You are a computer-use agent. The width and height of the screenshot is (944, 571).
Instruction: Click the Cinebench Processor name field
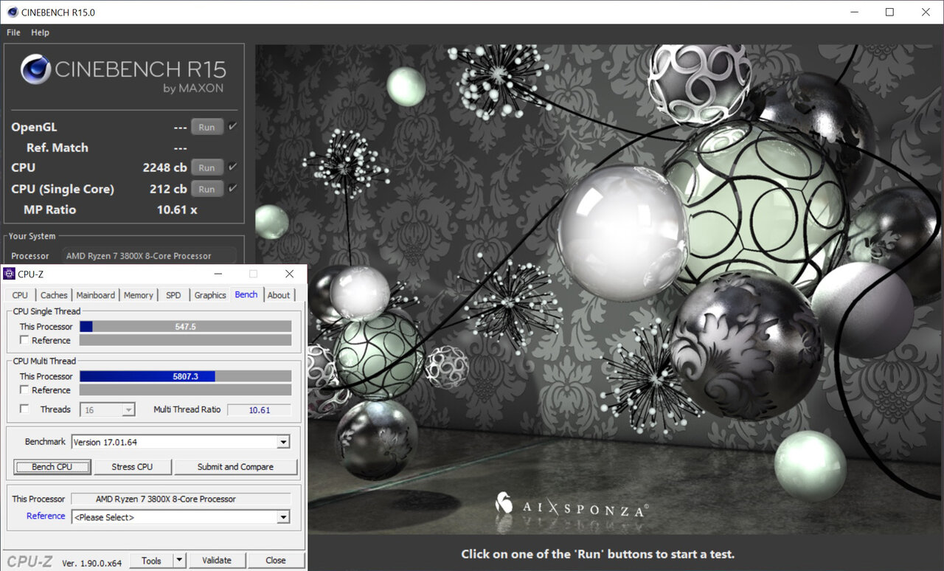[148, 256]
